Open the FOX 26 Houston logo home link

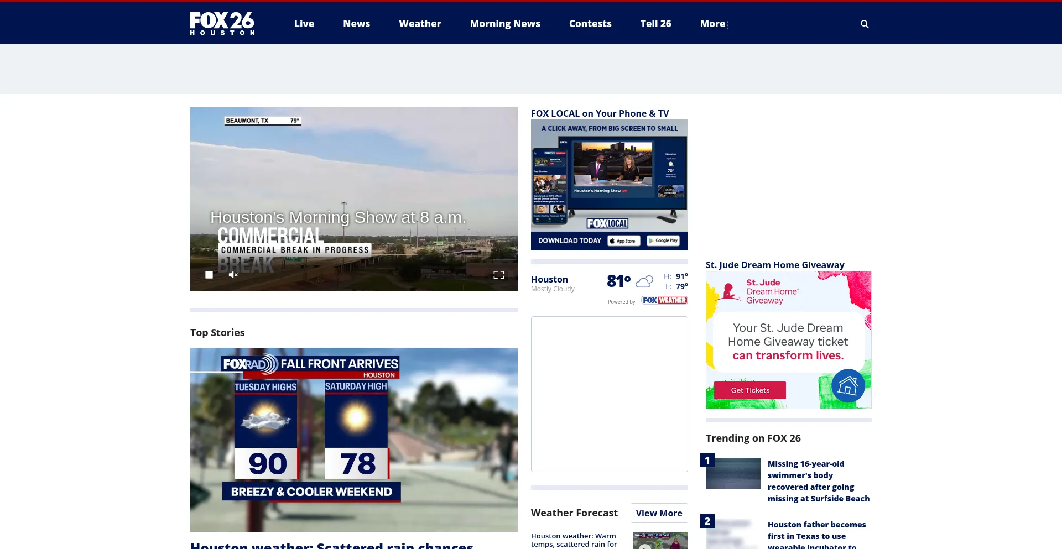(222, 24)
